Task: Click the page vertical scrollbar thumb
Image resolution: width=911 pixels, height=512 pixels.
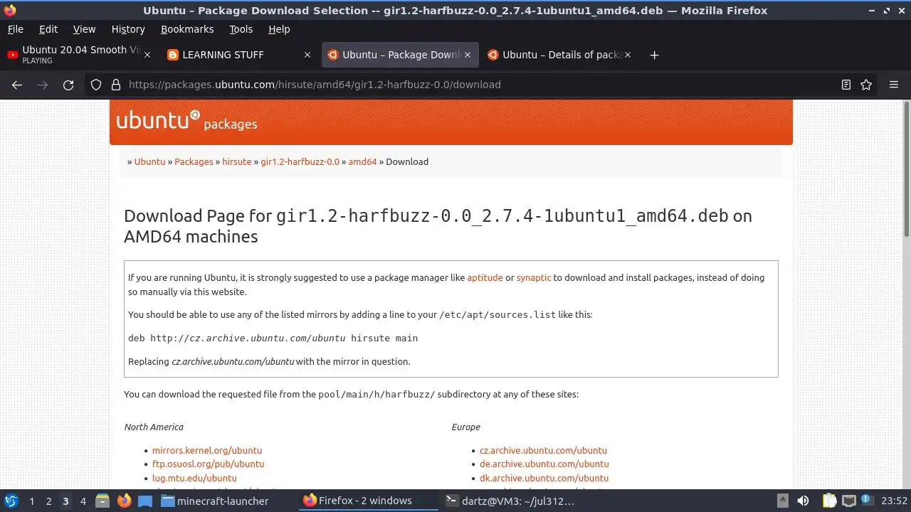Action: tap(906, 169)
